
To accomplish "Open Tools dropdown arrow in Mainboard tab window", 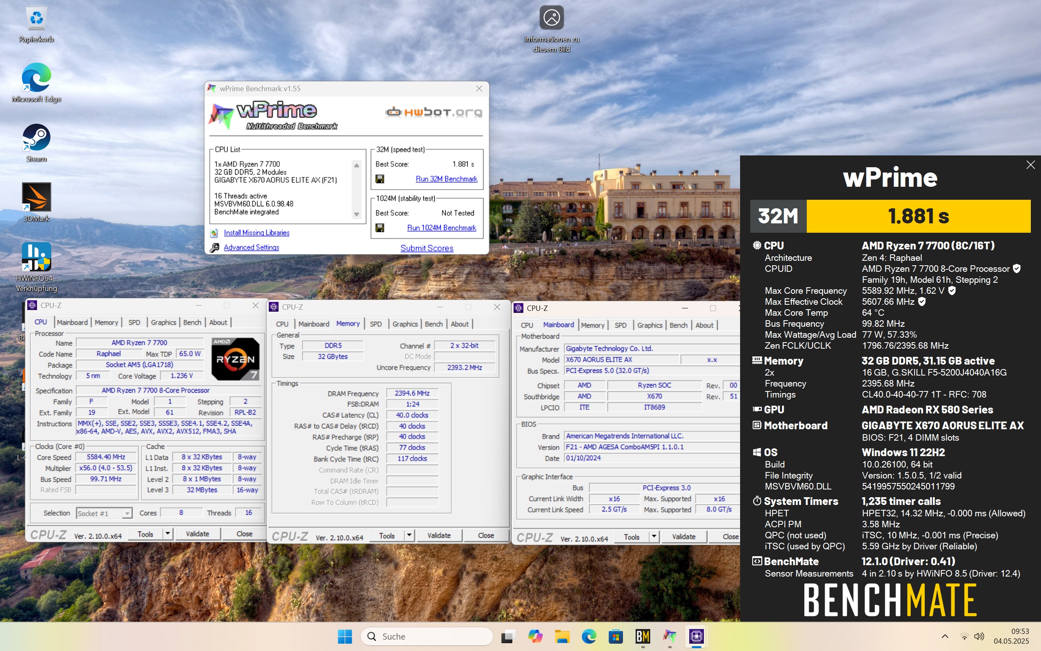I will (x=654, y=537).
